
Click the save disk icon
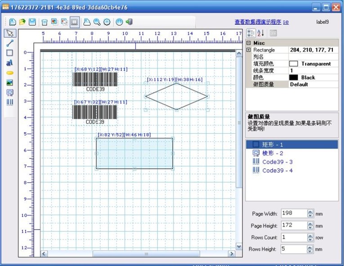(x=32, y=22)
